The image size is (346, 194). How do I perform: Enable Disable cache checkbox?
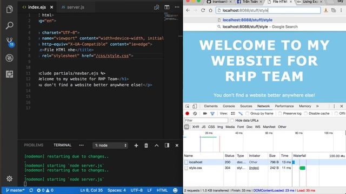(305, 114)
